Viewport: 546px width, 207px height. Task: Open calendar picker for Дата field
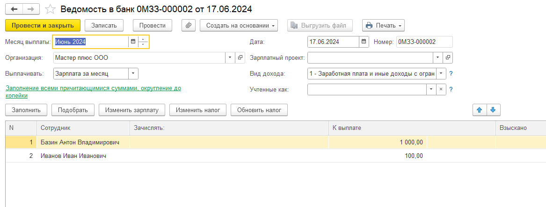click(x=364, y=42)
